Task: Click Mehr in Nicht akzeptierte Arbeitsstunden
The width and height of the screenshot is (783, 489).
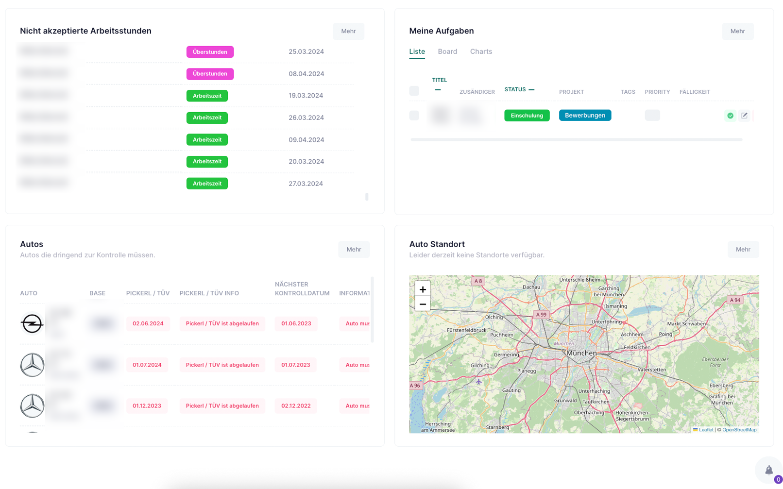Action: tap(348, 31)
